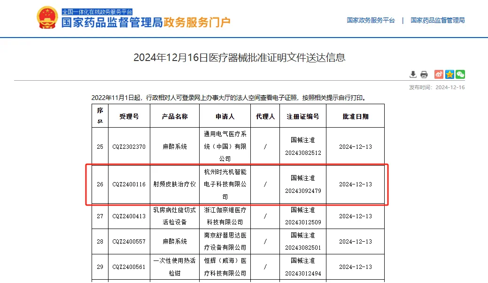Viewport: 488px width, 283px height.
Task: Open 国家政务服务平台 link
Action: click(x=371, y=20)
